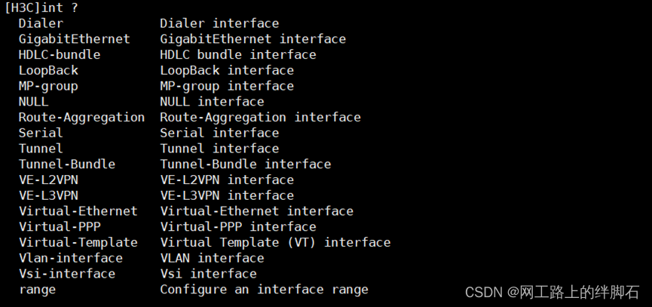Click the LoopBack interface keyword

(x=48, y=70)
